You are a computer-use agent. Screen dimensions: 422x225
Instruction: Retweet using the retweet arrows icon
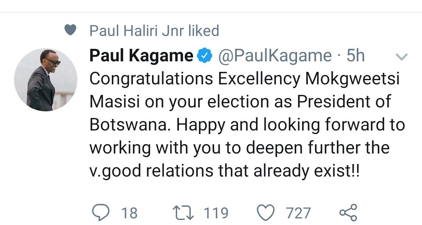[182, 213]
